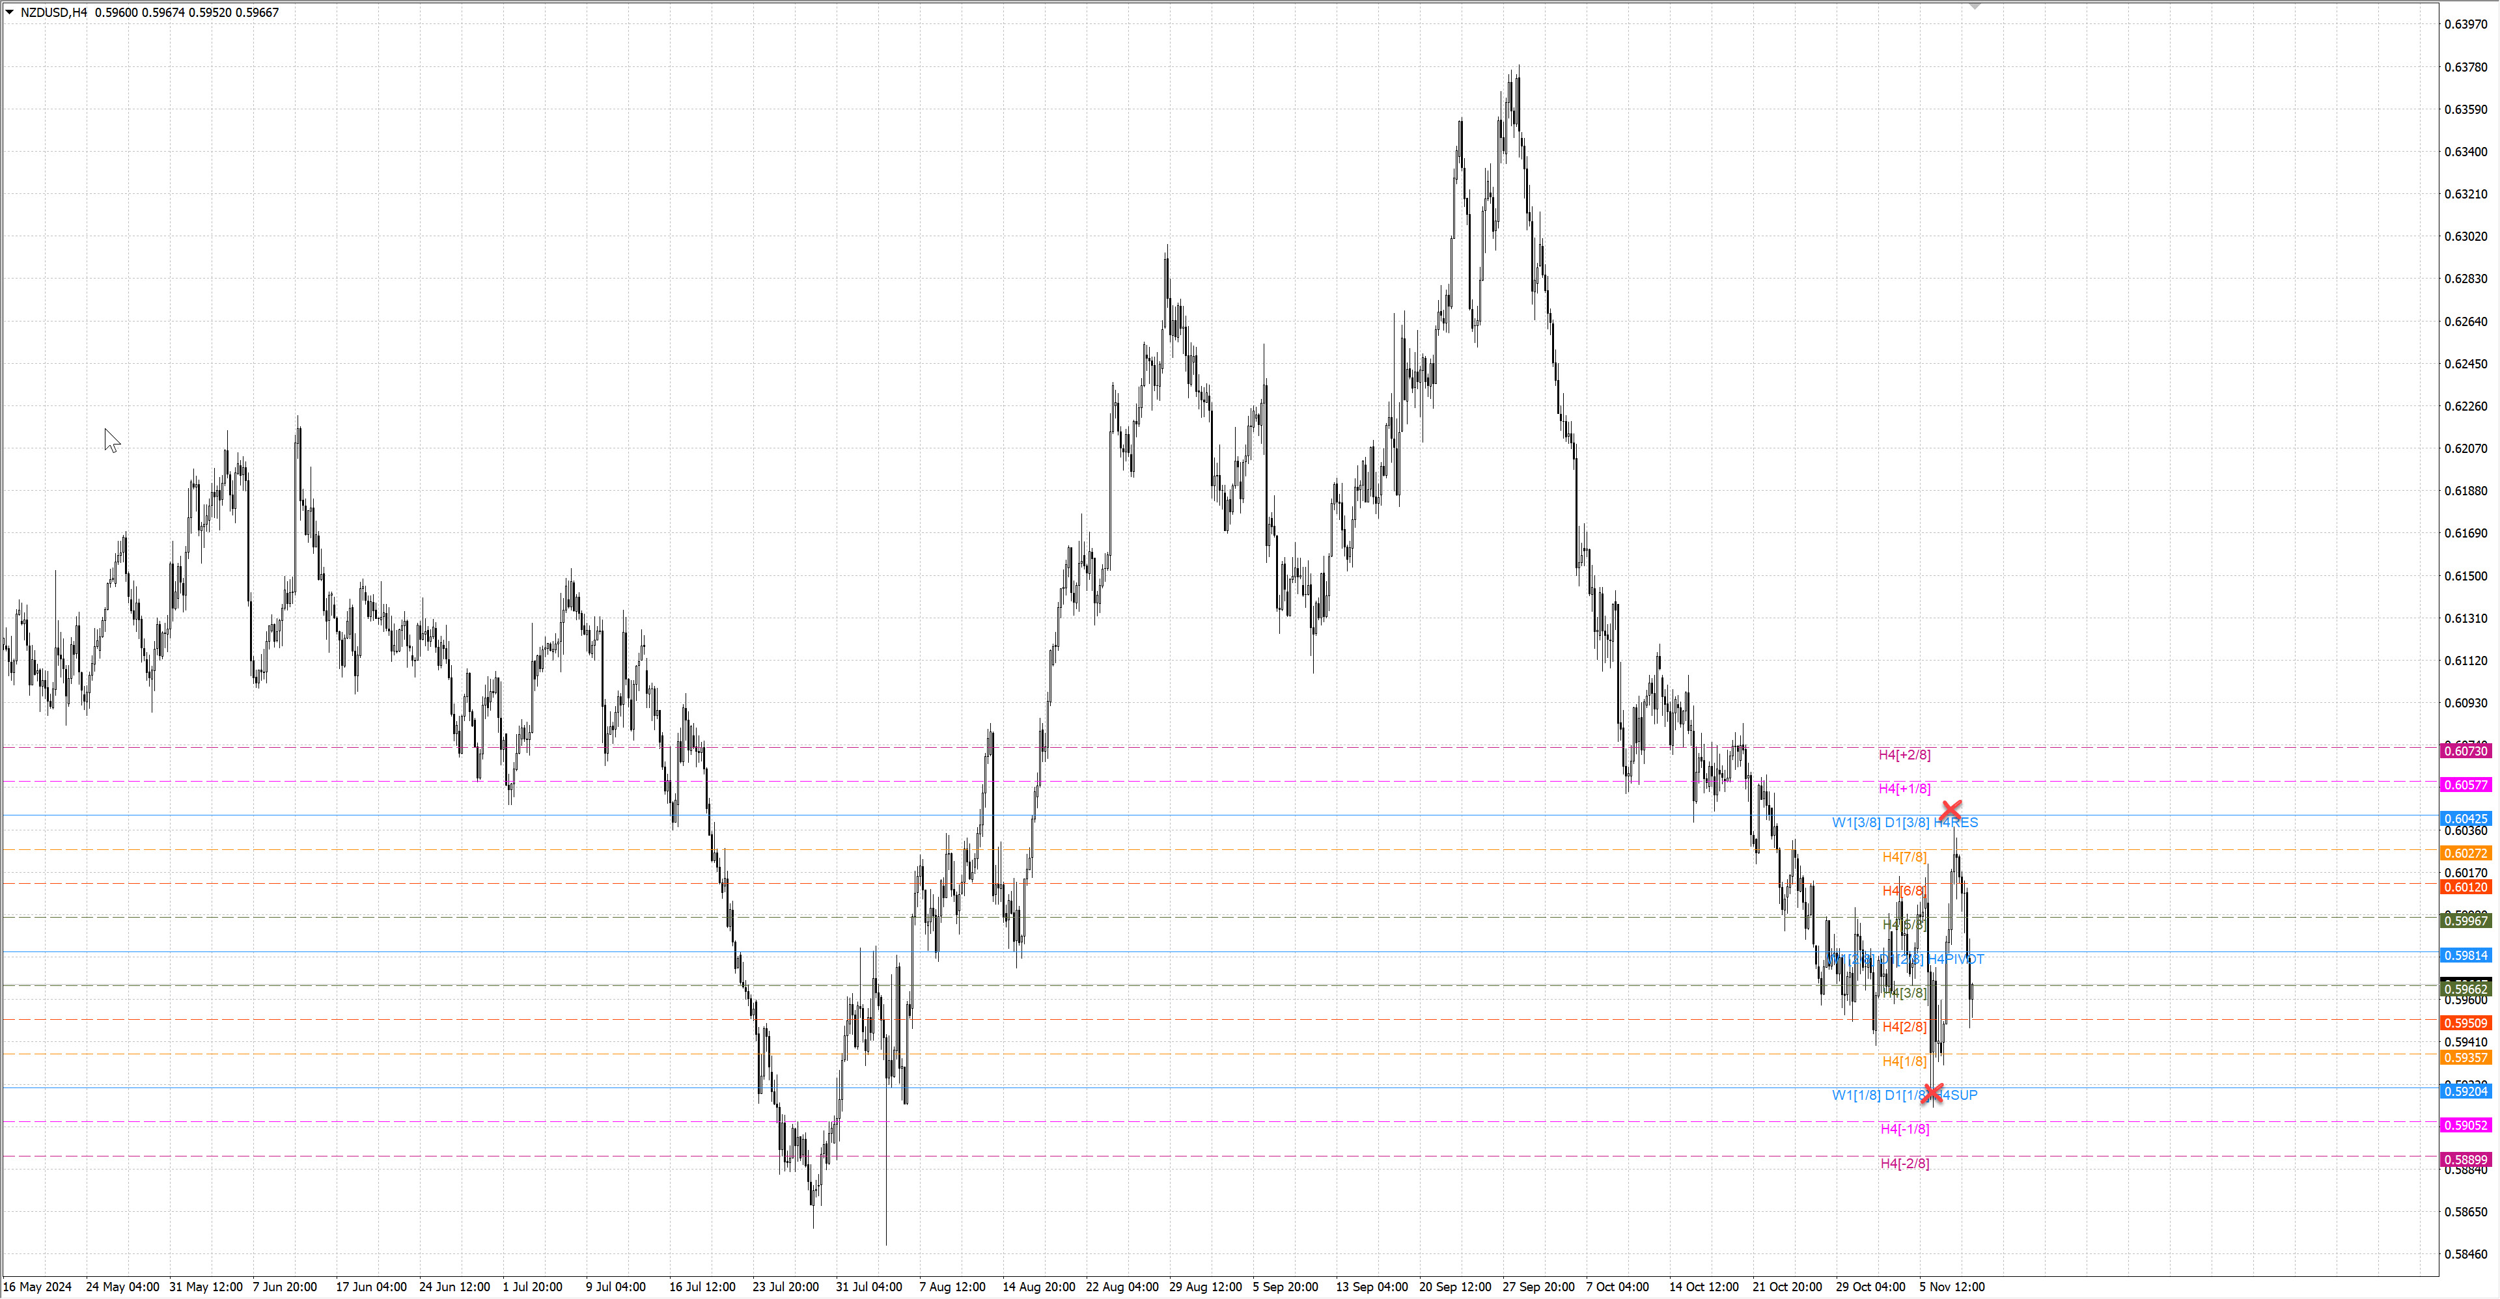This screenshot has height=1299, width=2500.
Task: Click the 27 Sep 20:00 time axis label
Action: click(1538, 1287)
